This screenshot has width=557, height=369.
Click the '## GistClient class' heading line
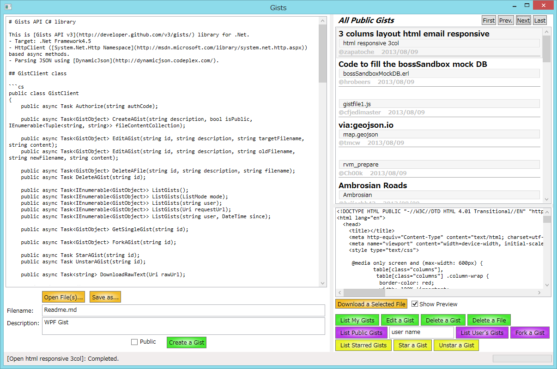pos(37,73)
